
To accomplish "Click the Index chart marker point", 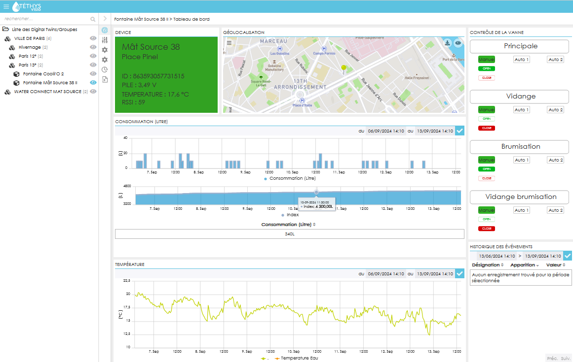I will [x=316, y=192].
